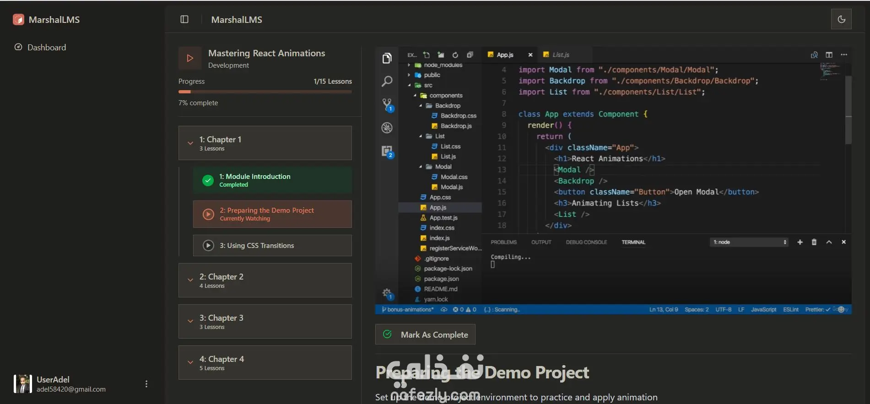Click the green completed checkmark on Module Introduction
Screen dimensions: 870x404
pos(208,180)
